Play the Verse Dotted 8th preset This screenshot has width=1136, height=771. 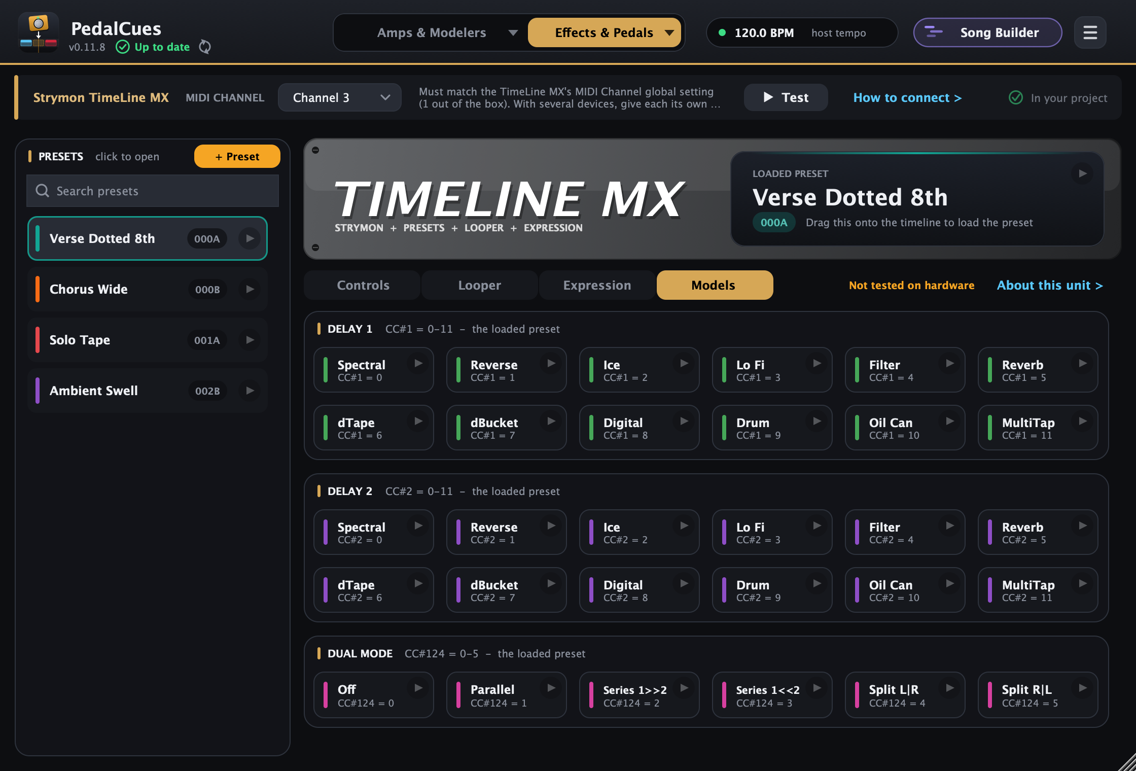click(250, 238)
